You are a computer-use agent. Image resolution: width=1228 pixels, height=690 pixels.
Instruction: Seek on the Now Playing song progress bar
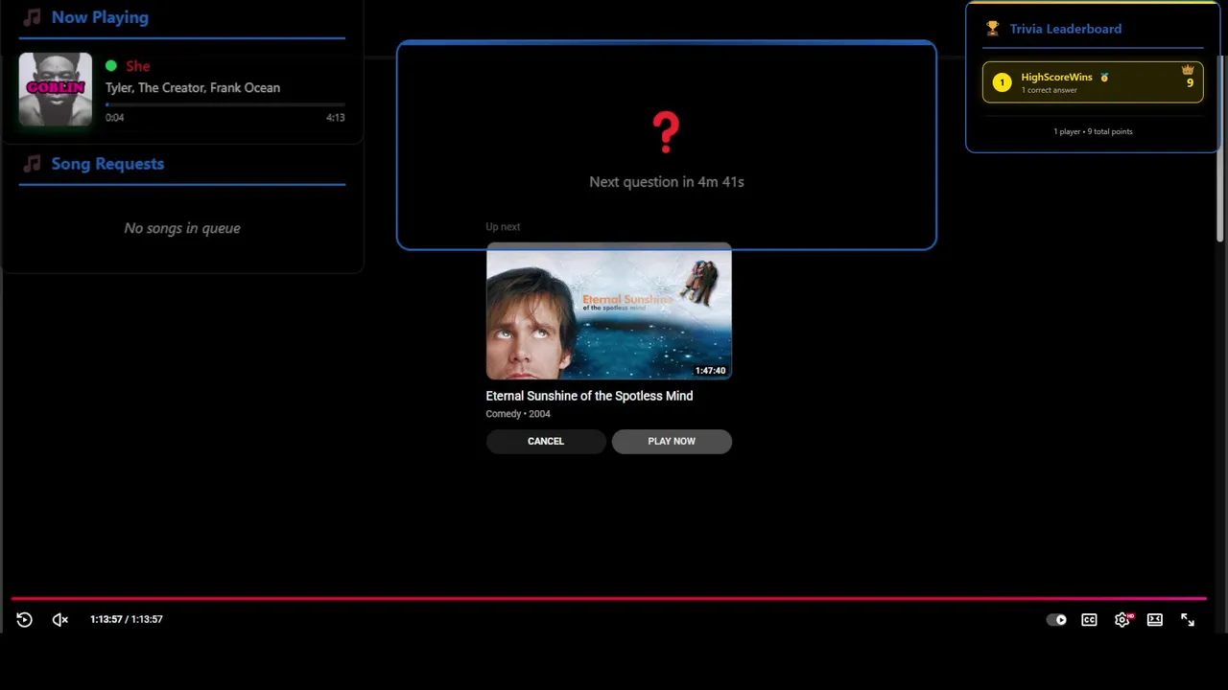(x=225, y=103)
